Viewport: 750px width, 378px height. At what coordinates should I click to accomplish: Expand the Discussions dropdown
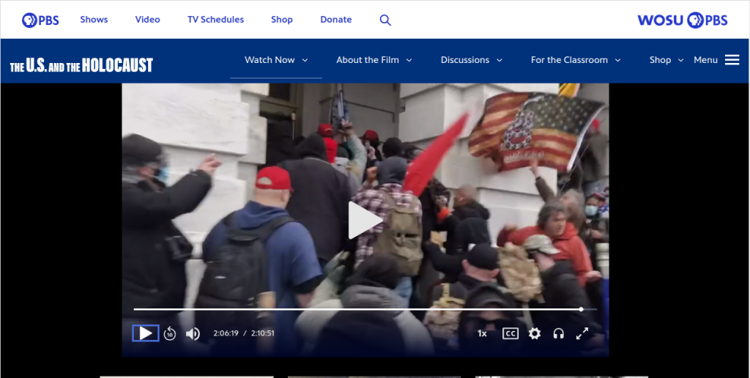(472, 60)
